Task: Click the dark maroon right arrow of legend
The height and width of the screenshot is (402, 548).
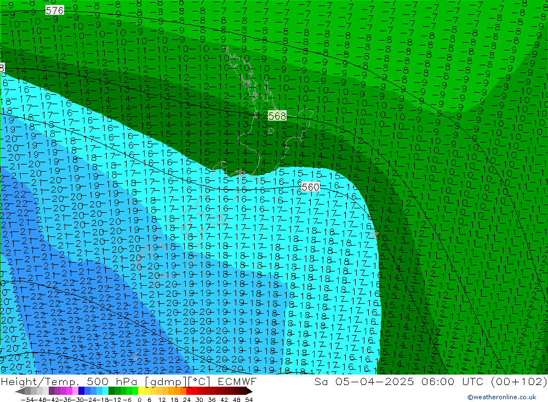Action: pyautogui.click(x=249, y=392)
